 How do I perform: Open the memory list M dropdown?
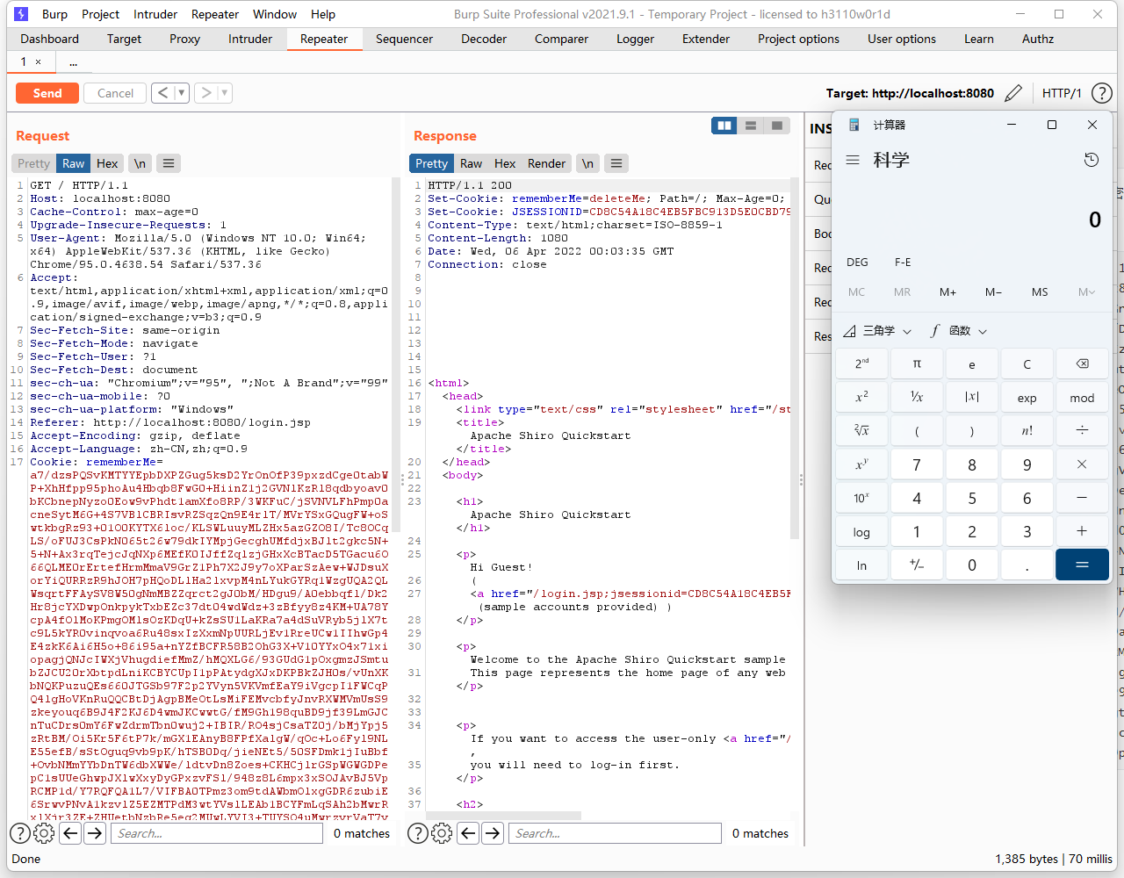click(1086, 292)
